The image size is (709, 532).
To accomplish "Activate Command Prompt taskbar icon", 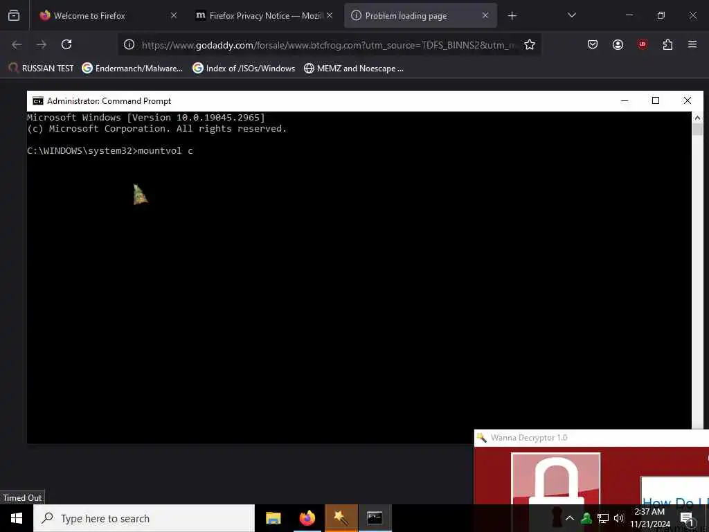I will 375,518.
